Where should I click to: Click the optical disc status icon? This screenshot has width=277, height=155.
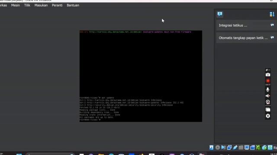[217, 148]
